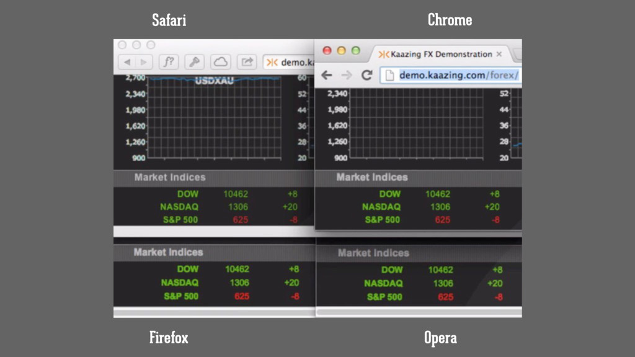Image resolution: width=635 pixels, height=357 pixels.
Task: Click the Market Indices header in Chrome panel
Action: coord(372,177)
